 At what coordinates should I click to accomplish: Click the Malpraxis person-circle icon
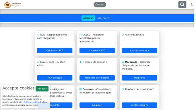point(123,62)
